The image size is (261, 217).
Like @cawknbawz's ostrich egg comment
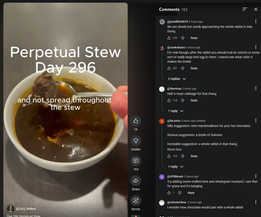[x=169, y=68]
